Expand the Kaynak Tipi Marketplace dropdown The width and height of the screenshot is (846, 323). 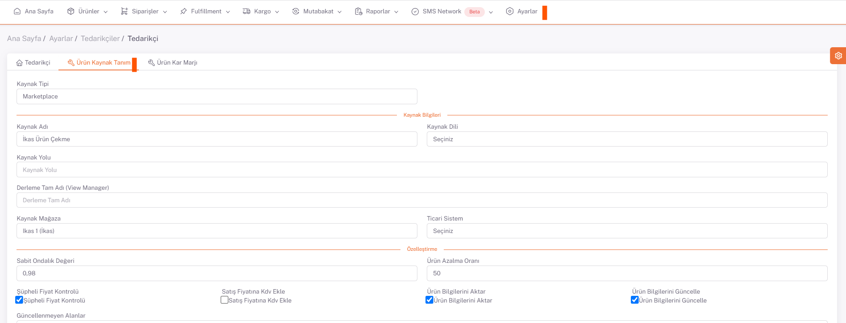coord(217,96)
